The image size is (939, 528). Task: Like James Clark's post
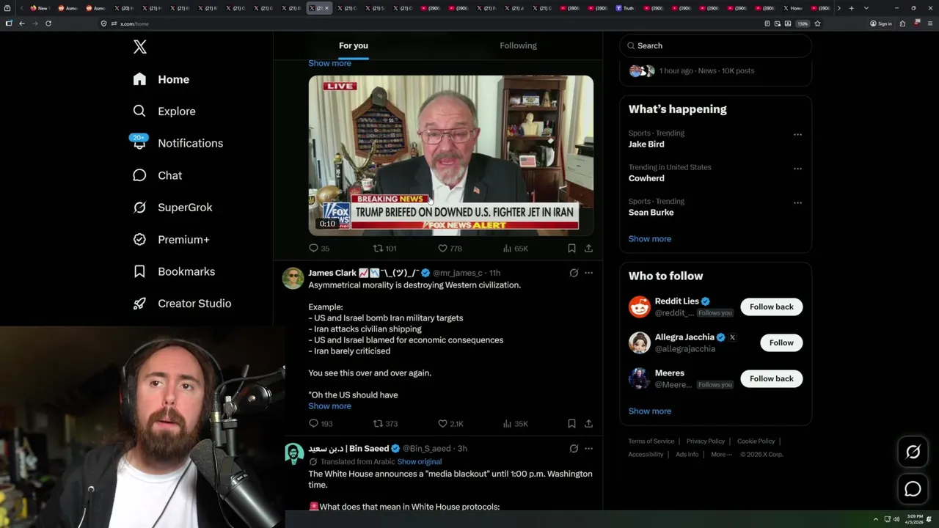[x=450, y=424]
